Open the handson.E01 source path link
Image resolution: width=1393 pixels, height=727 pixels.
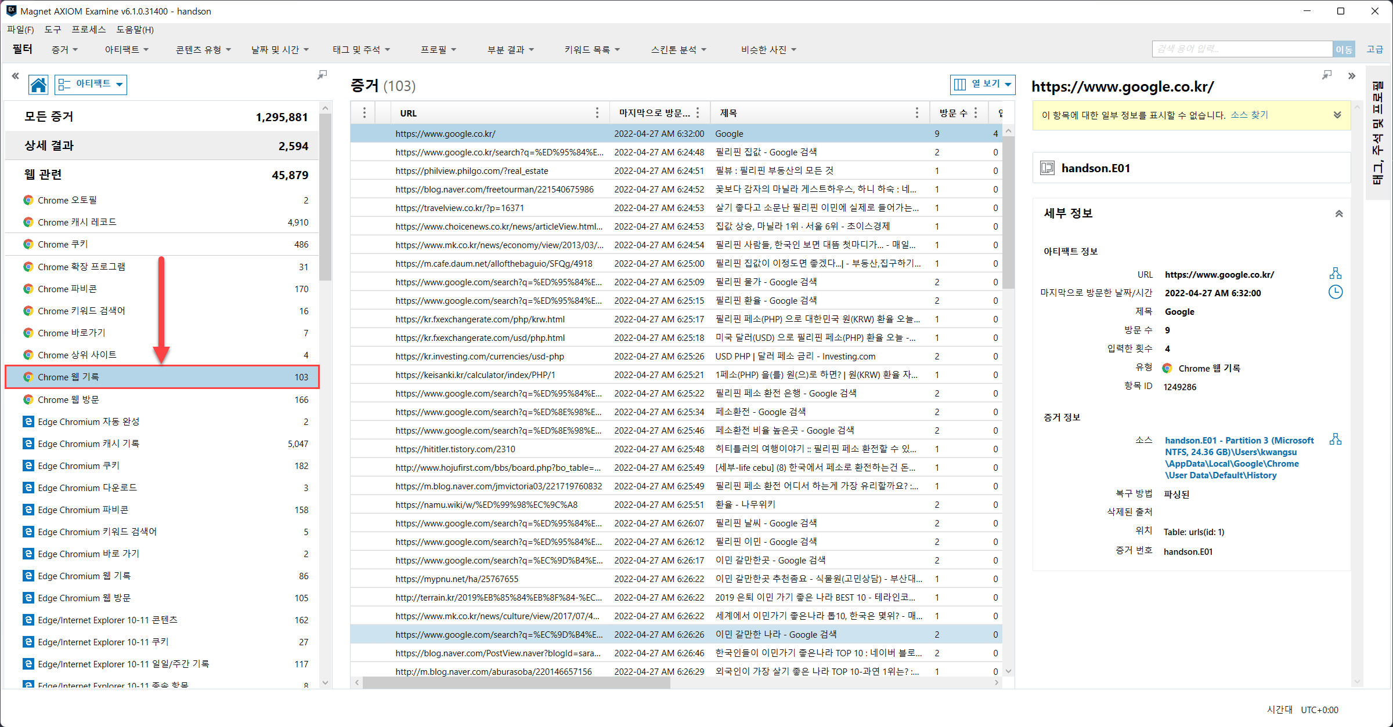point(1239,457)
